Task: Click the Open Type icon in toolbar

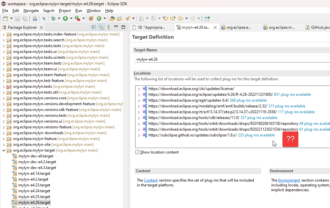Action: [112, 19]
